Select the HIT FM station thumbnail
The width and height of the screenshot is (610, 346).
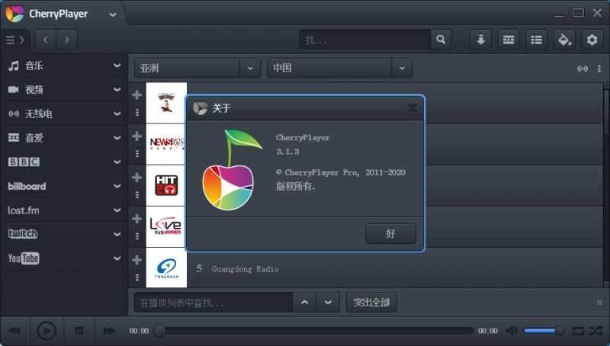coord(166,185)
